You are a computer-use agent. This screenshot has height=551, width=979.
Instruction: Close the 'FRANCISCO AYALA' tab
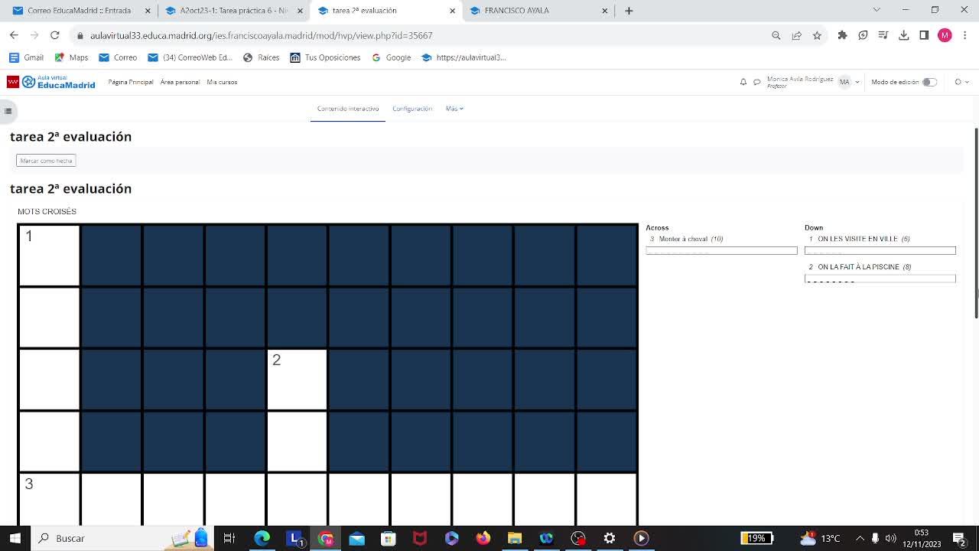pyautogui.click(x=605, y=11)
